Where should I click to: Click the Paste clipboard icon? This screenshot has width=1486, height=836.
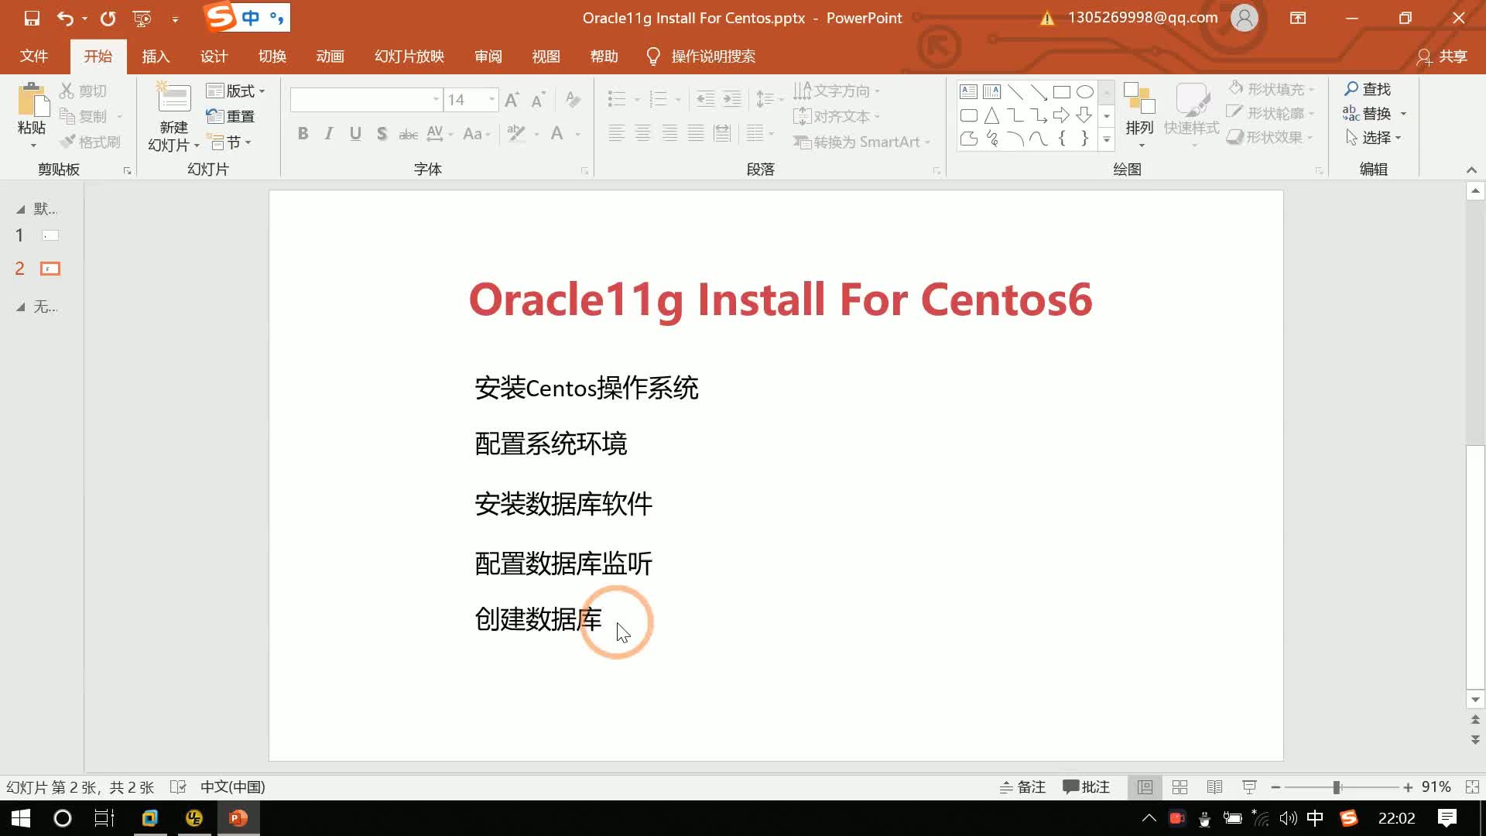pos(32,101)
